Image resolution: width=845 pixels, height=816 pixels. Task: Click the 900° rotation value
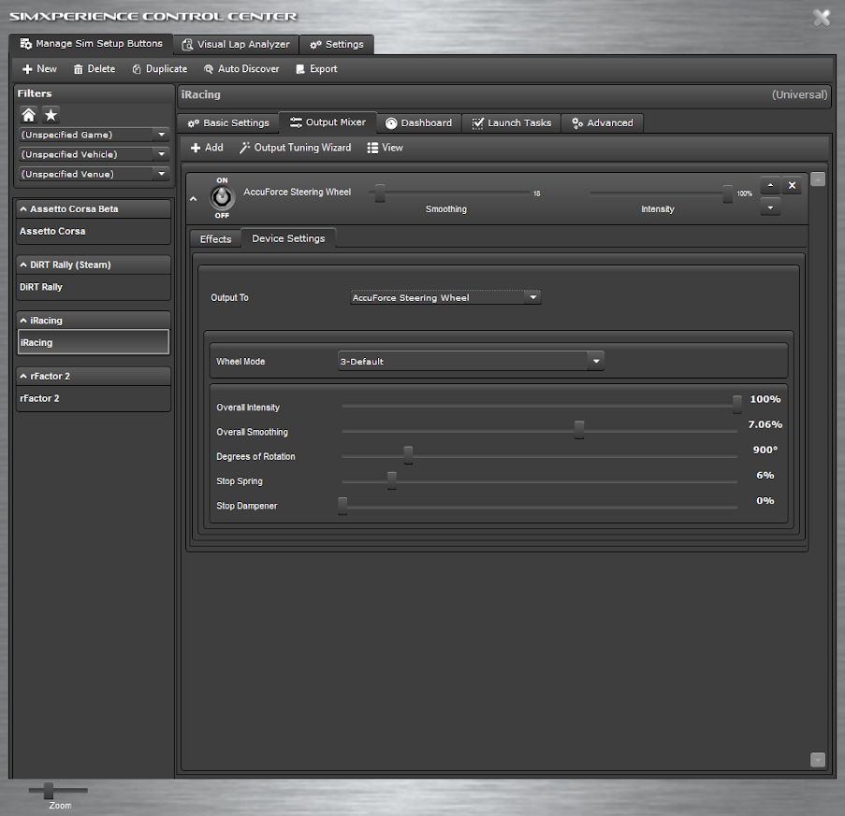[x=765, y=450]
